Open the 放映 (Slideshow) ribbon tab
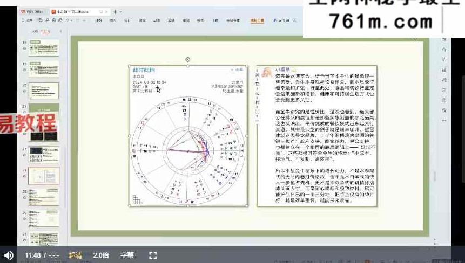Image resolution: width=465 pixels, height=263 pixels. point(171,20)
